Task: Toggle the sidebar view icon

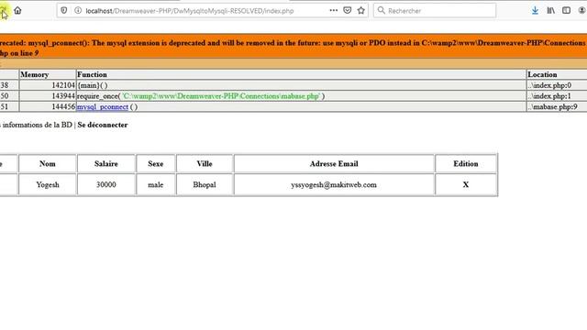Action: [x=566, y=10]
